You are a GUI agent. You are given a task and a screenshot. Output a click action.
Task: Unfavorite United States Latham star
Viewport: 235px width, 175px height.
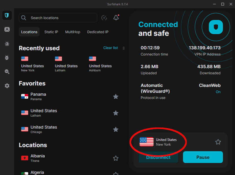click(116, 113)
